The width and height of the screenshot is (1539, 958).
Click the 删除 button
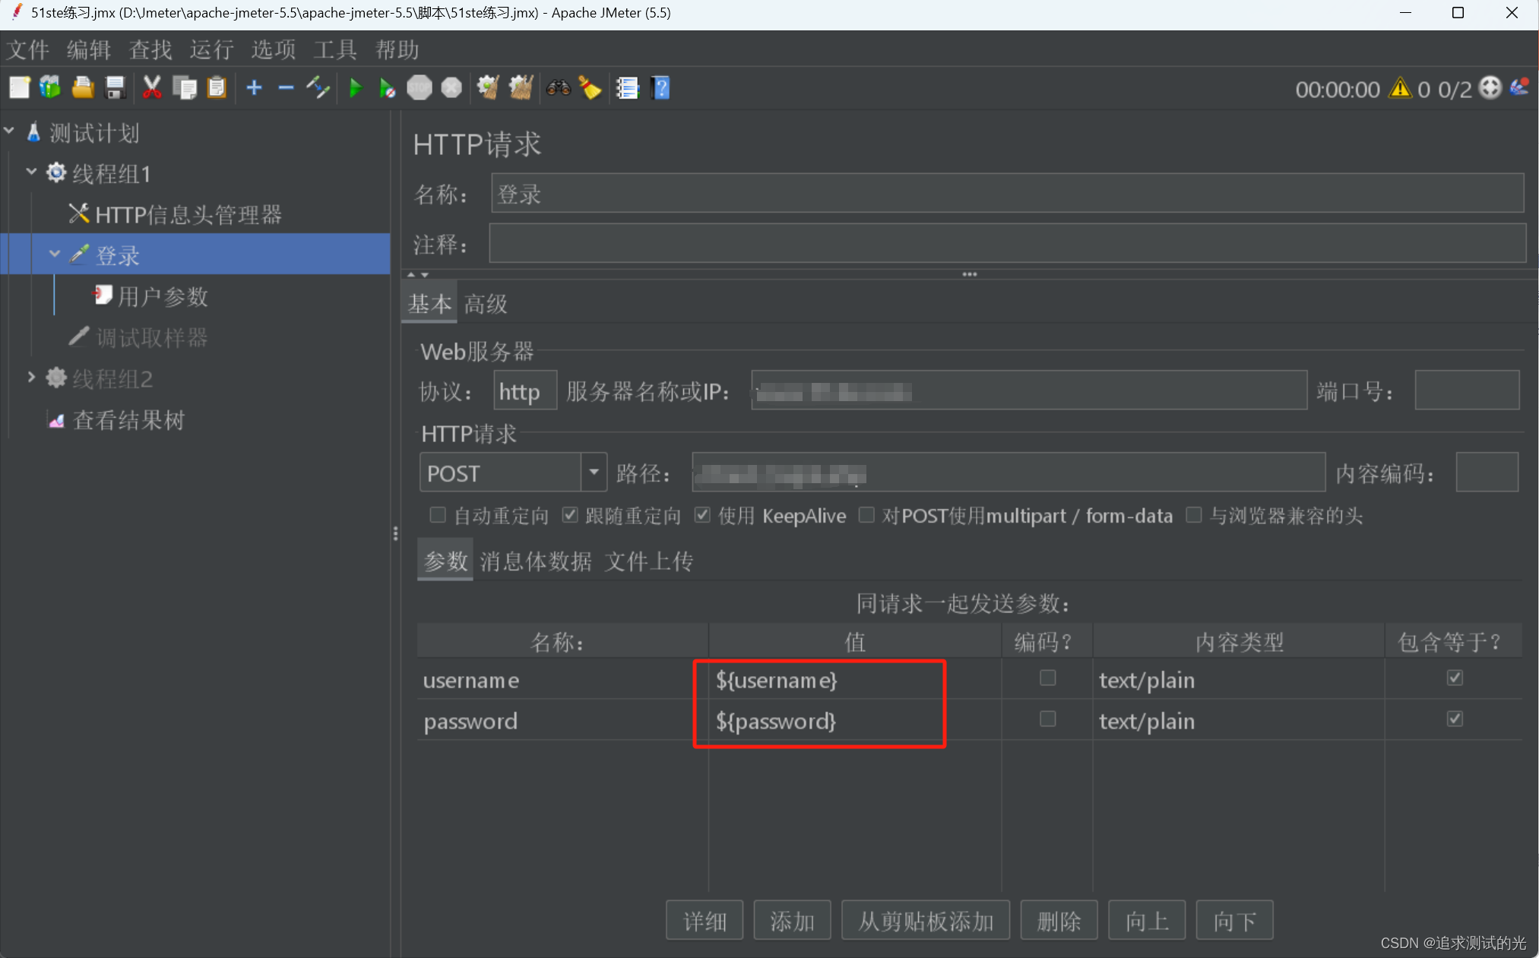click(1059, 921)
